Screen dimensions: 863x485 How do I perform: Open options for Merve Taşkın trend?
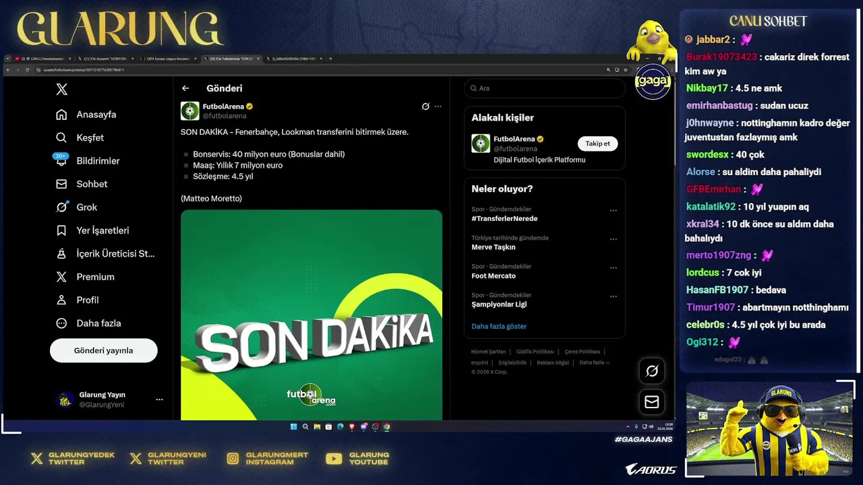pyautogui.click(x=614, y=239)
